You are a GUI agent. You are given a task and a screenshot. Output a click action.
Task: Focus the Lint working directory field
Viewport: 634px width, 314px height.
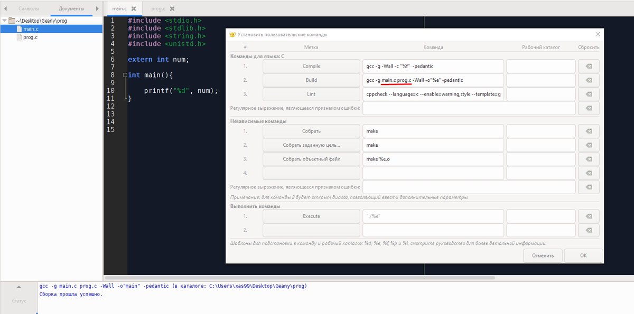(x=541, y=94)
